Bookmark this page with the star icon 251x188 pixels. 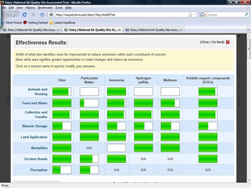[190, 15]
